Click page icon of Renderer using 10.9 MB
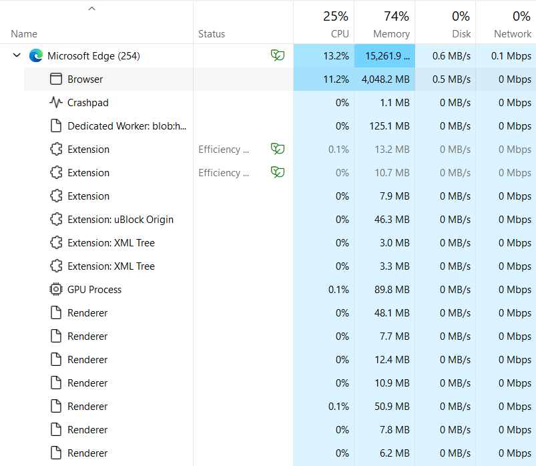Image resolution: width=536 pixels, height=466 pixels. (56, 383)
